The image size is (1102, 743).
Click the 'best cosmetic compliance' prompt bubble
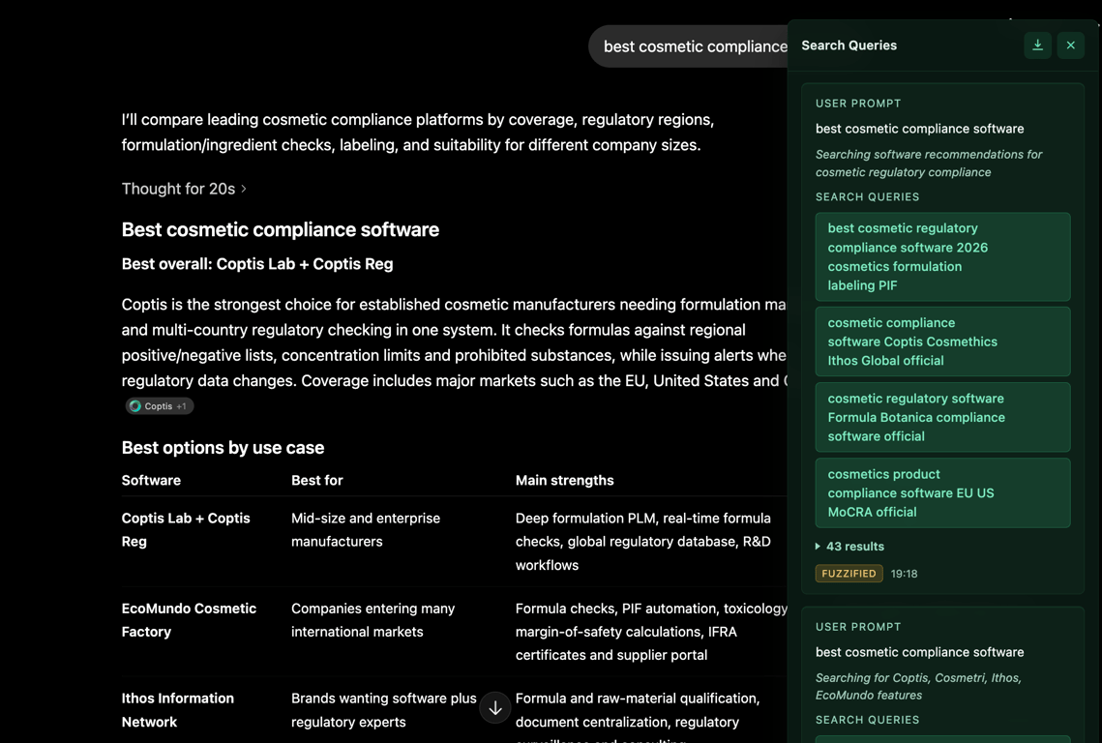click(689, 46)
